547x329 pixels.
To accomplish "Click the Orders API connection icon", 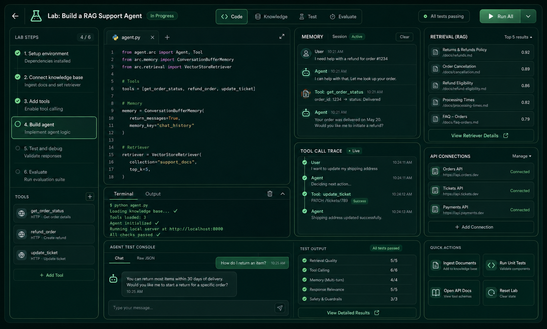I will pyautogui.click(x=435, y=172).
